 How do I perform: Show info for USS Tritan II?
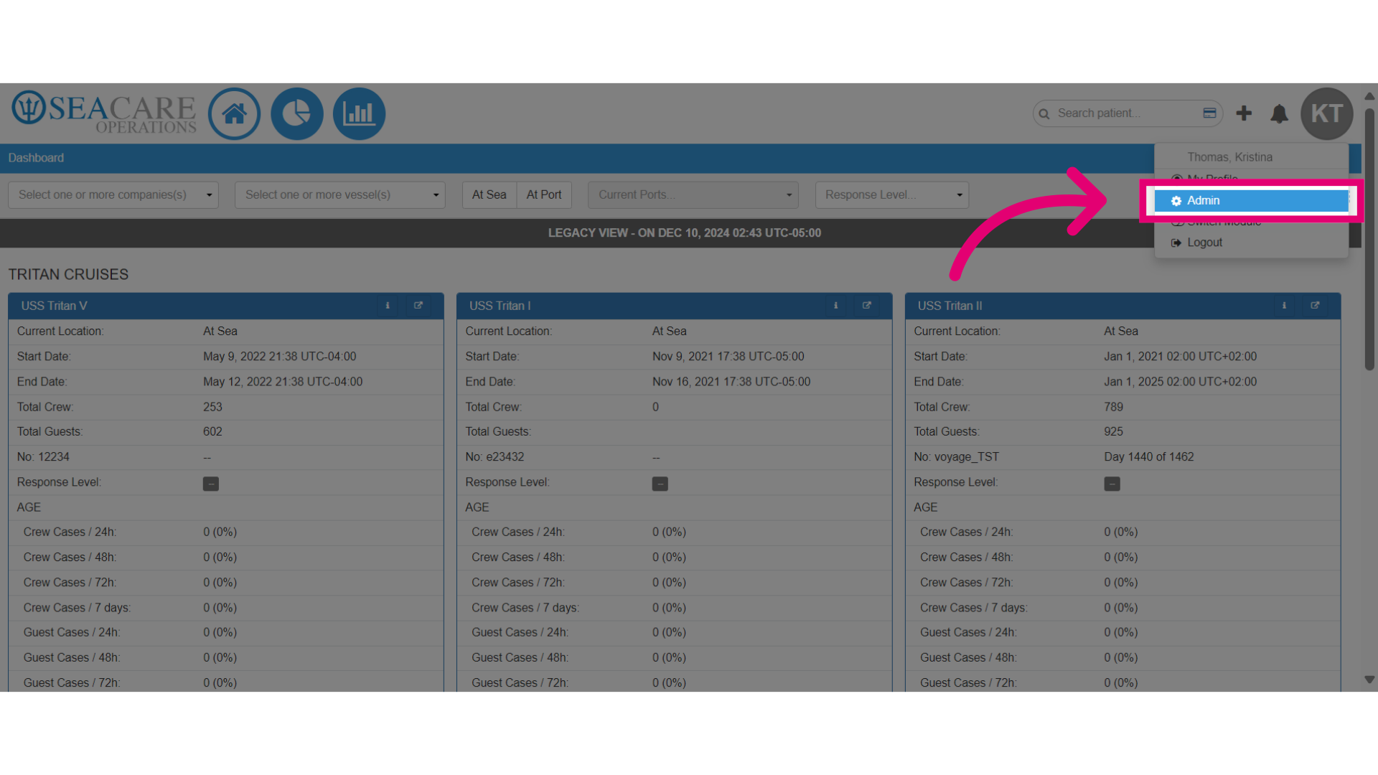[1284, 306]
